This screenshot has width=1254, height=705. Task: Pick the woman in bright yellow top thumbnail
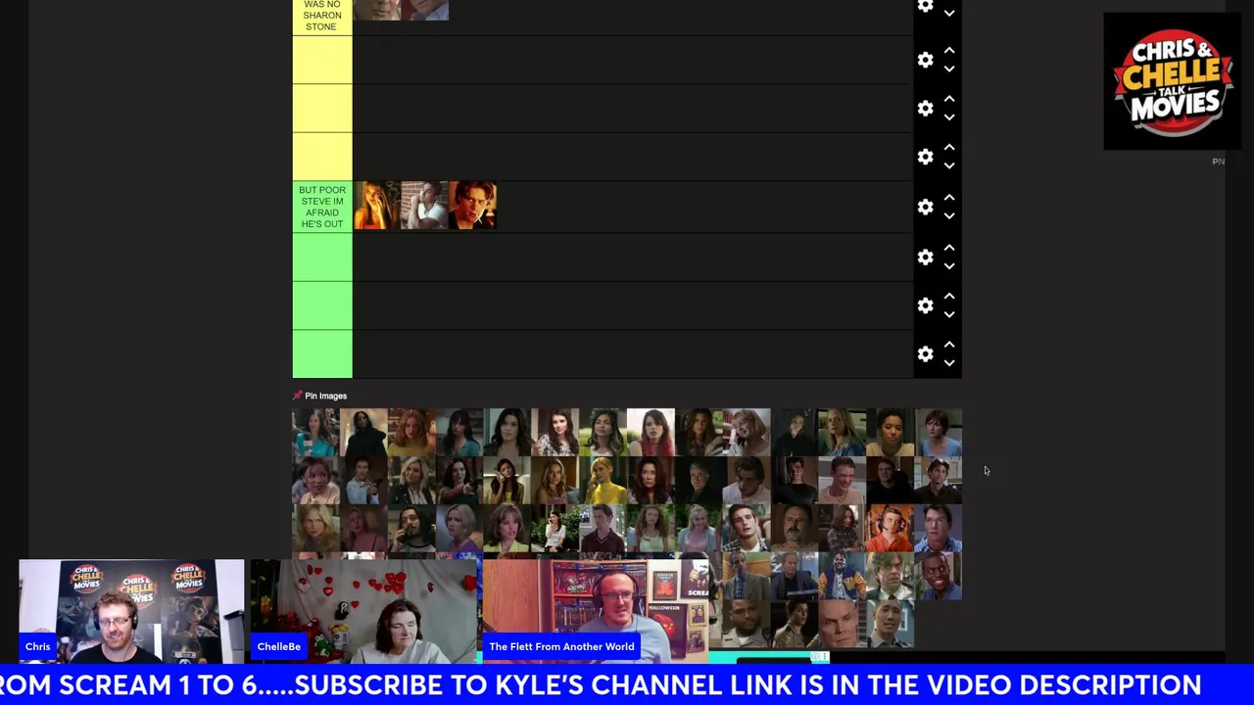(603, 480)
